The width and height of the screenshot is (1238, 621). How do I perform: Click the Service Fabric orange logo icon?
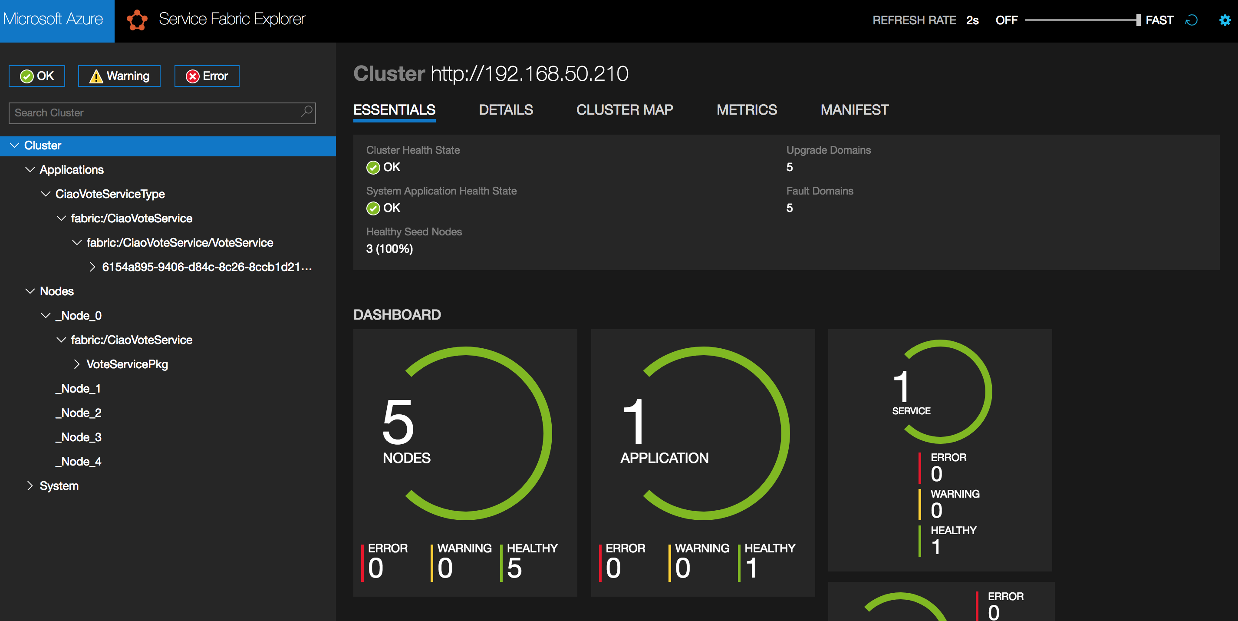[x=137, y=20]
